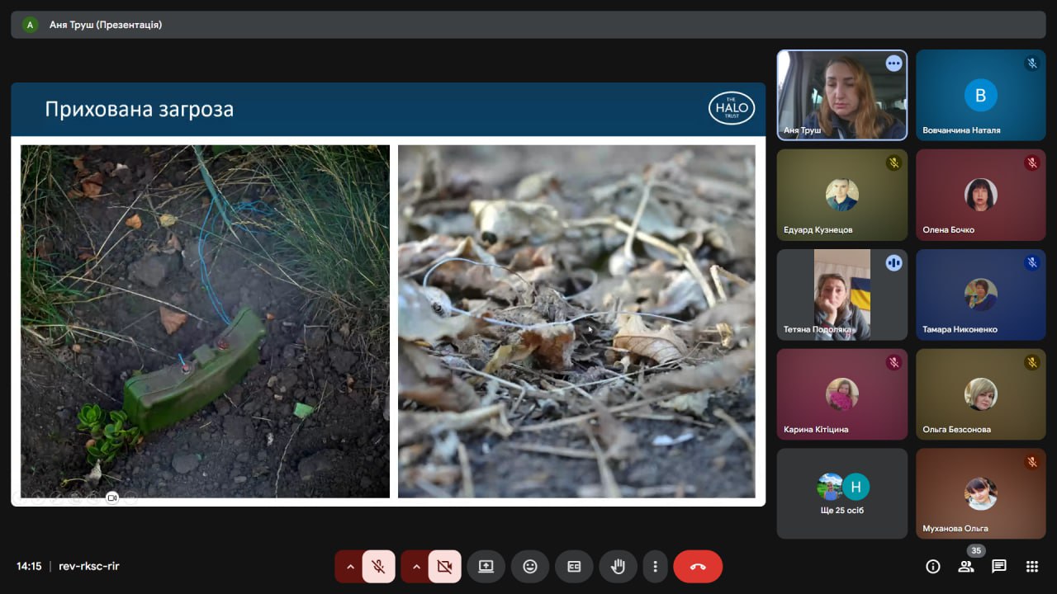Select Вовчанчина Наталя's participant tile

coord(980,95)
